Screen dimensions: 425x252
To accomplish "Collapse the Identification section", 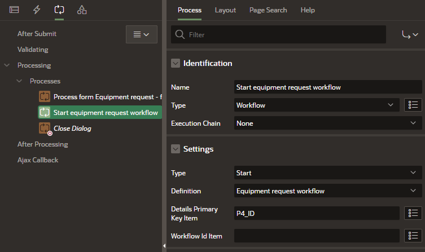I will [x=176, y=63].
